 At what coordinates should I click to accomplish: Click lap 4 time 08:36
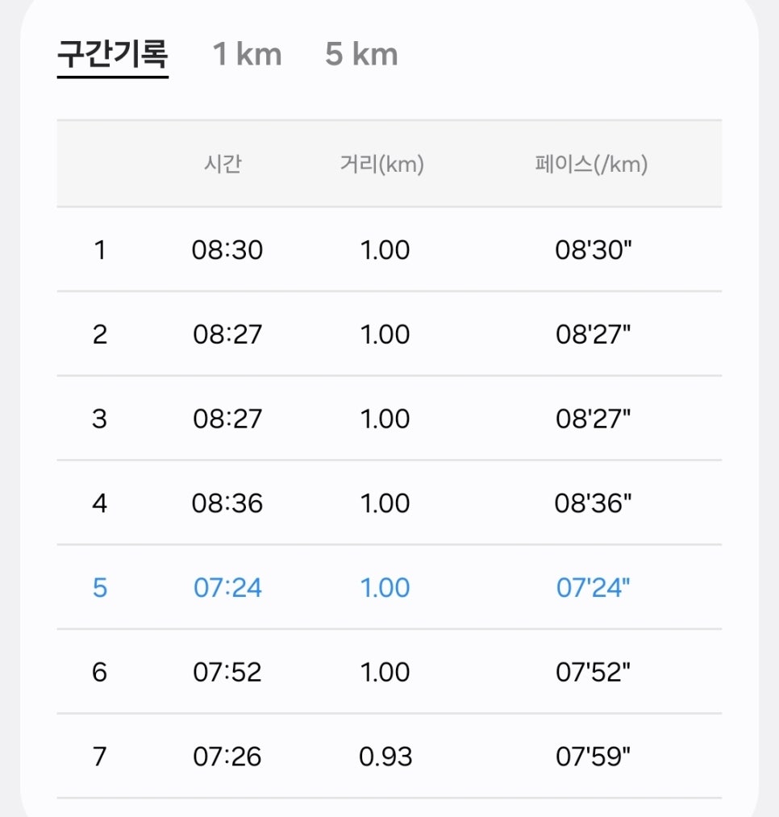[x=227, y=503]
